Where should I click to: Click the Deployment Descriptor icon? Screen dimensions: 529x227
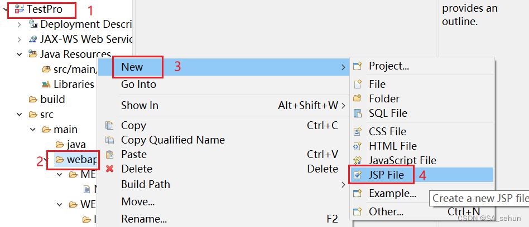(x=33, y=24)
